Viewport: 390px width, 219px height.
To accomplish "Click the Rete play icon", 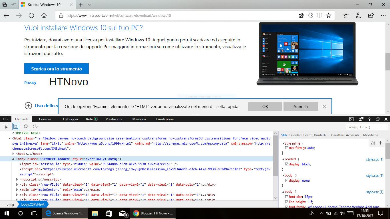I will click(96, 119).
